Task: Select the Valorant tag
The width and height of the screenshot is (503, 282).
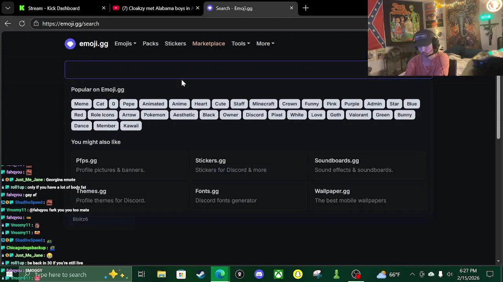Action: 358,115
